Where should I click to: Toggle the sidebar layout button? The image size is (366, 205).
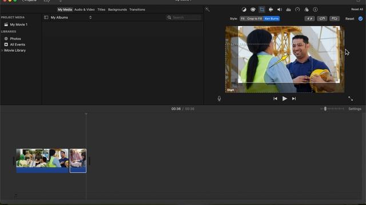click(x=46, y=18)
